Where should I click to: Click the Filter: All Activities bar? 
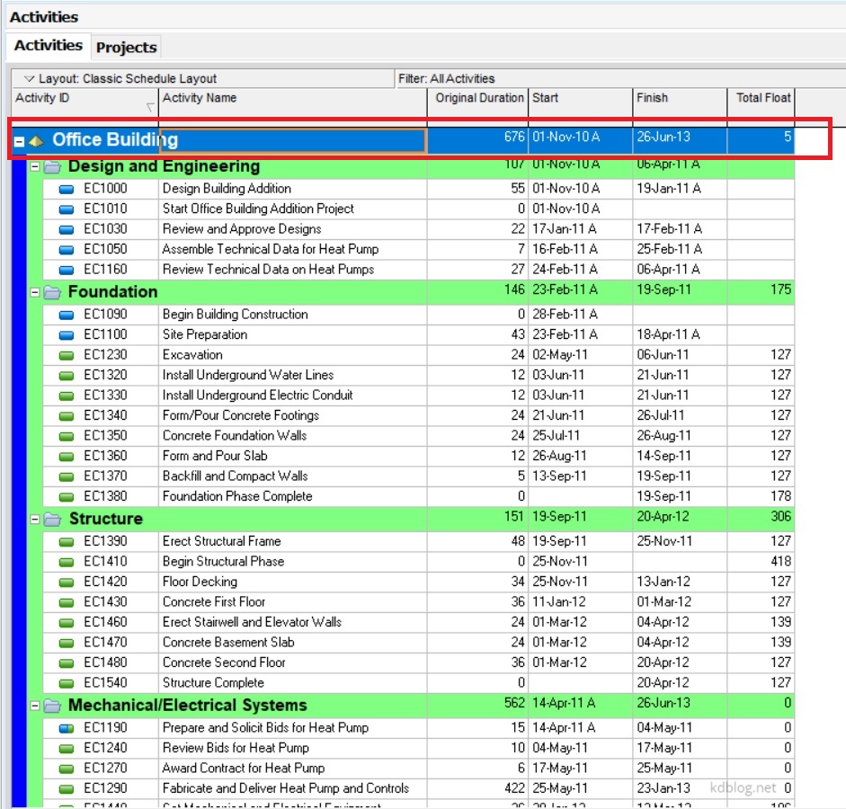click(503, 78)
